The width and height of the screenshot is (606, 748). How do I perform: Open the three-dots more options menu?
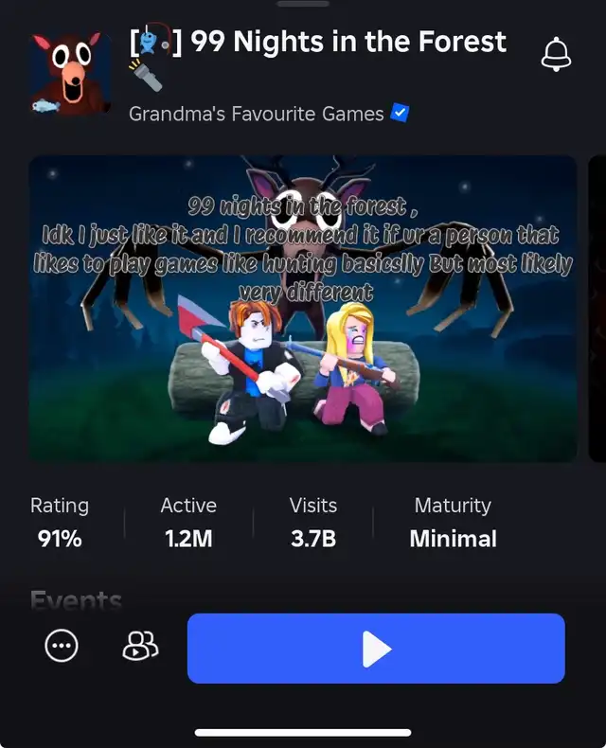point(62,646)
